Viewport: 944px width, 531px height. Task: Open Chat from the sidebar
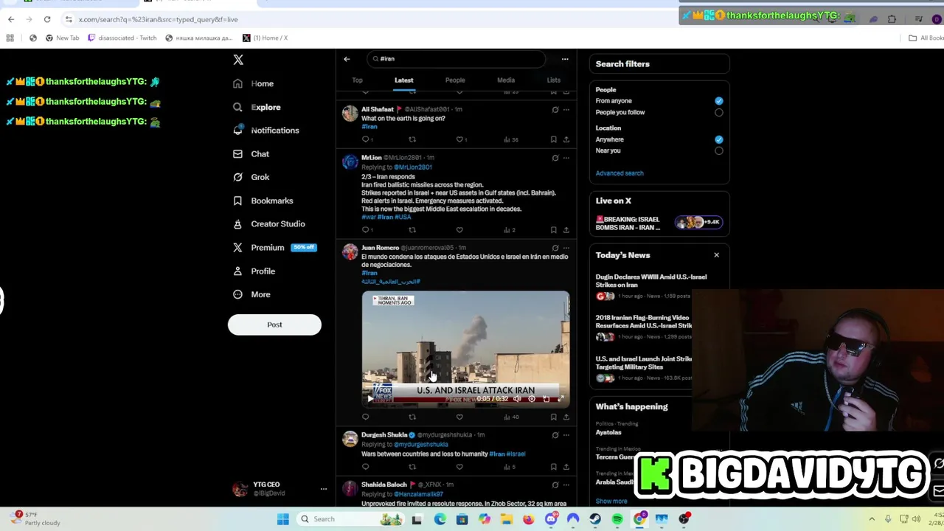[x=251, y=153]
